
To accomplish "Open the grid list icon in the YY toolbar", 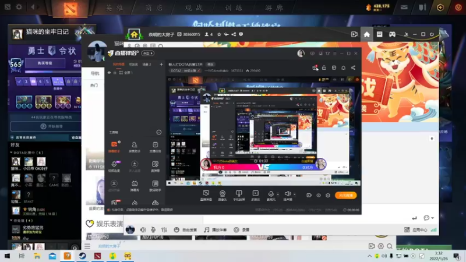I will tap(380, 34).
